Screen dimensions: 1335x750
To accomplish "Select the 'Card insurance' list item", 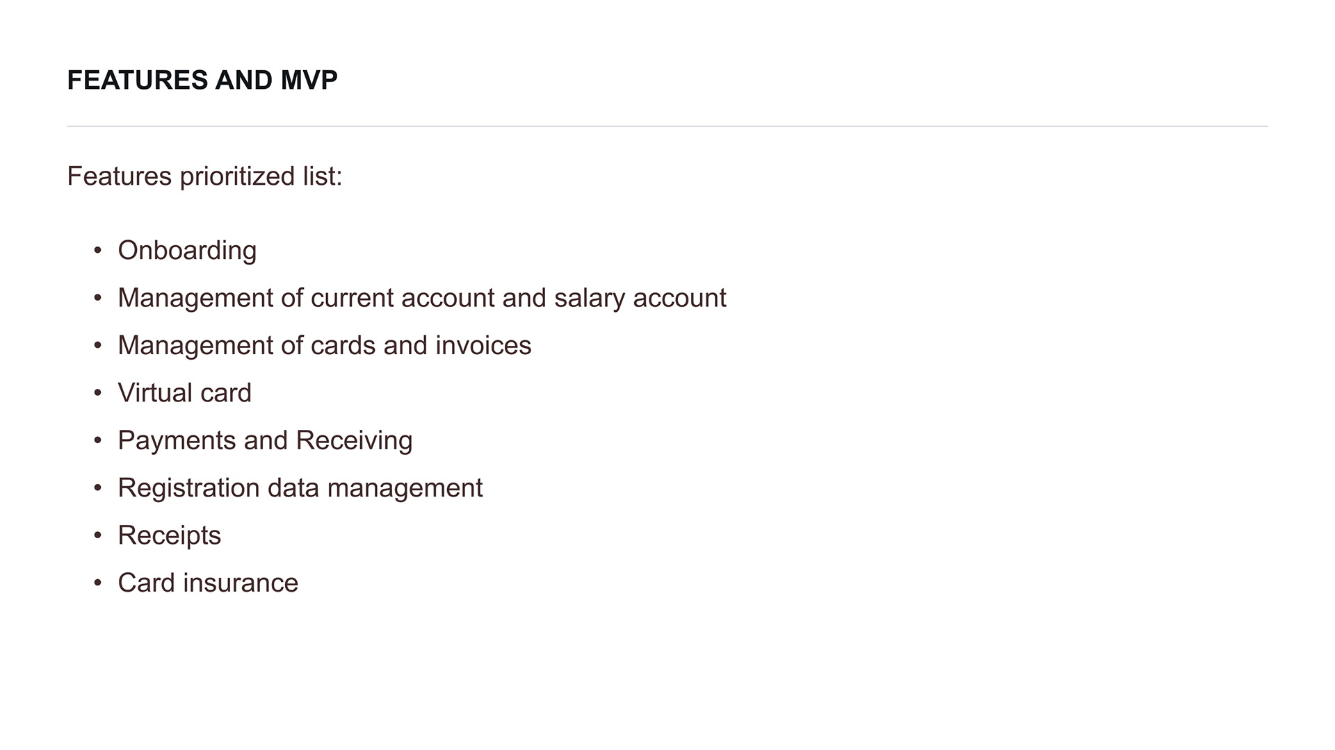I will pyautogui.click(x=208, y=583).
